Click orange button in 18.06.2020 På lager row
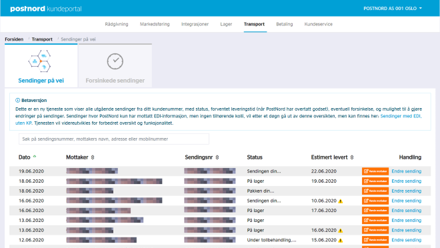 (375, 181)
